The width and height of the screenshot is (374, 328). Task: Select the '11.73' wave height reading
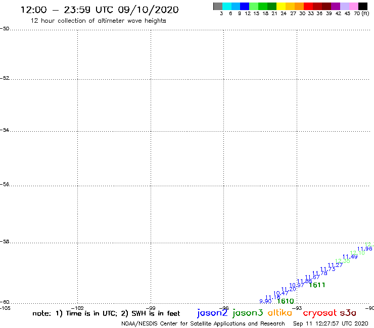click(328, 269)
